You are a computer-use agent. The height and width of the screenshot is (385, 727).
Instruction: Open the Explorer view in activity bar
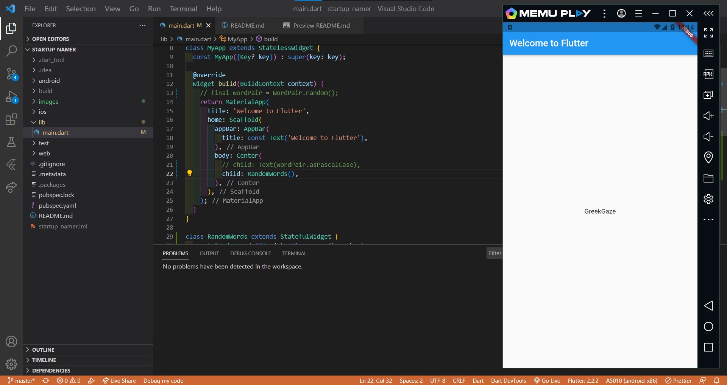11,28
